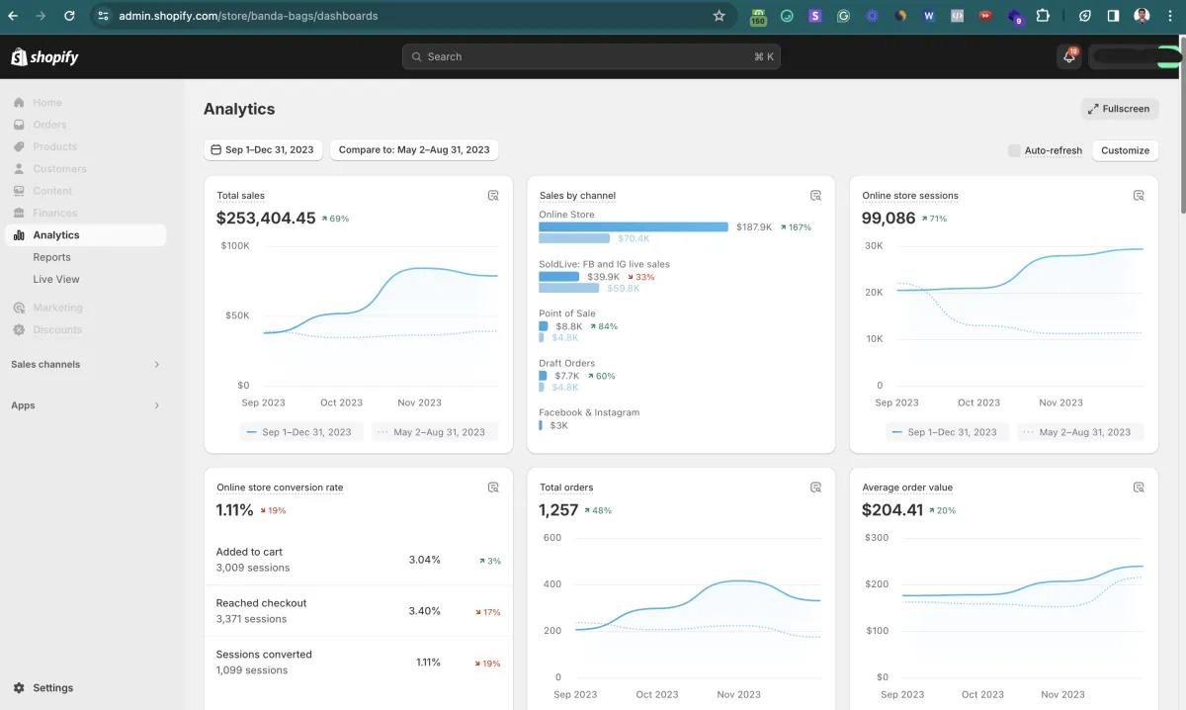Expand the Apps section
Screen dimensions: 1186x710
(x=156, y=405)
